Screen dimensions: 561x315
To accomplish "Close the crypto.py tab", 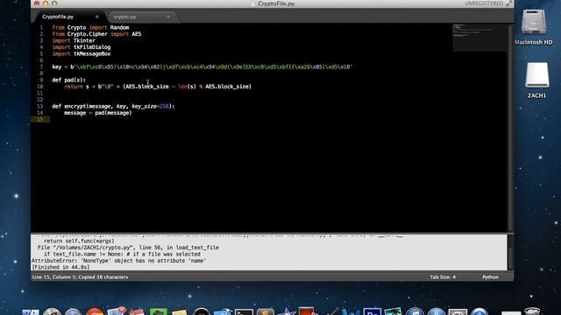I will [x=168, y=17].
